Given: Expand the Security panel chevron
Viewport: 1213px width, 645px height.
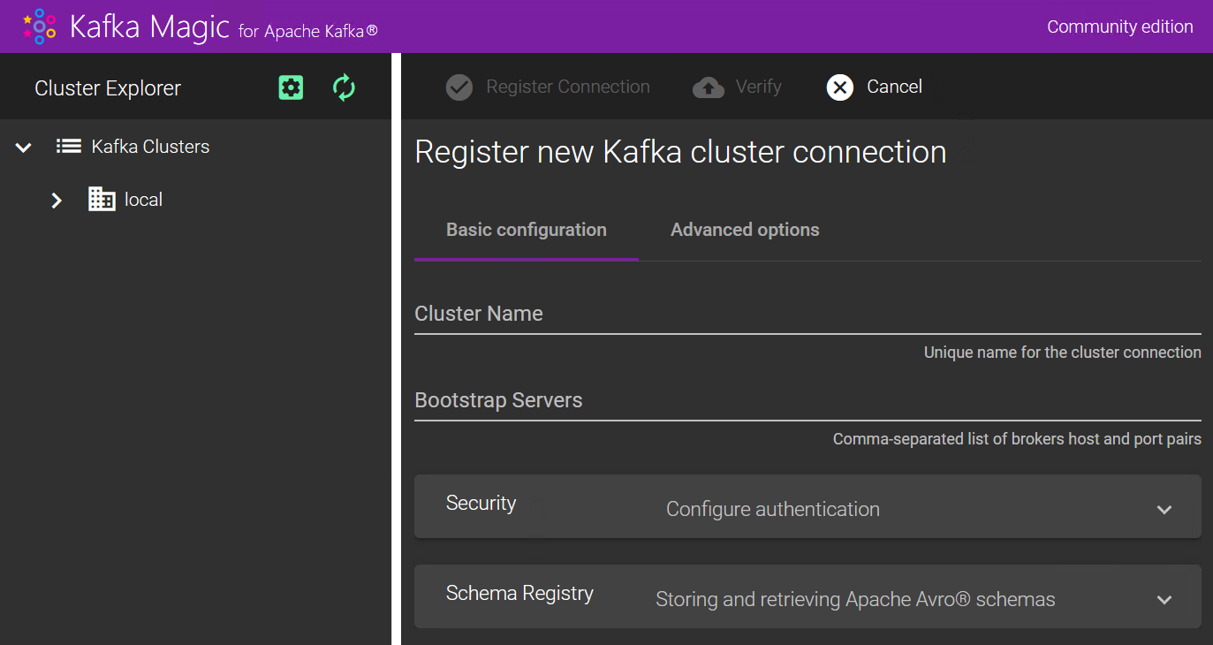Looking at the screenshot, I should pyautogui.click(x=1164, y=510).
